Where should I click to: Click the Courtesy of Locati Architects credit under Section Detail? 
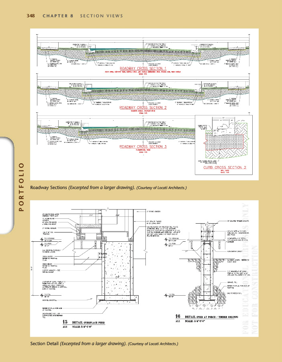[153, 344]
